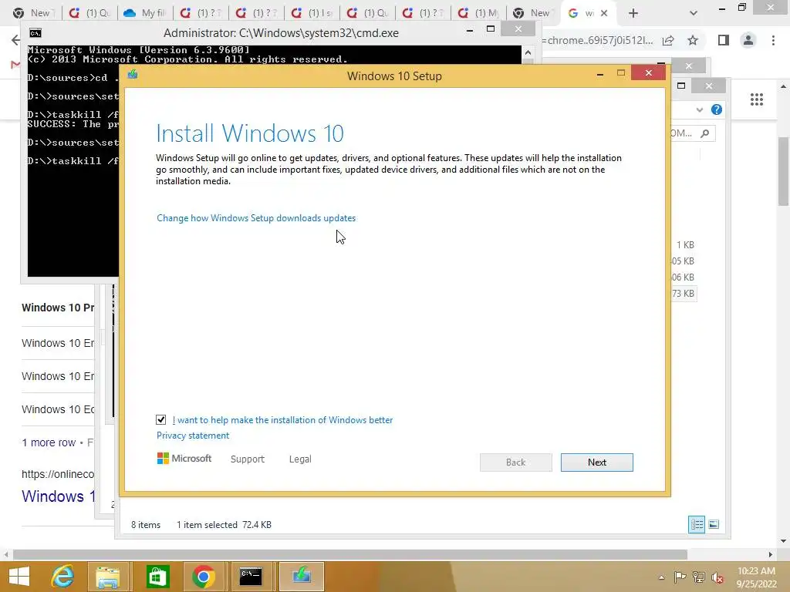
Task: Switch to Chrome from the taskbar
Action: [x=204, y=577]
